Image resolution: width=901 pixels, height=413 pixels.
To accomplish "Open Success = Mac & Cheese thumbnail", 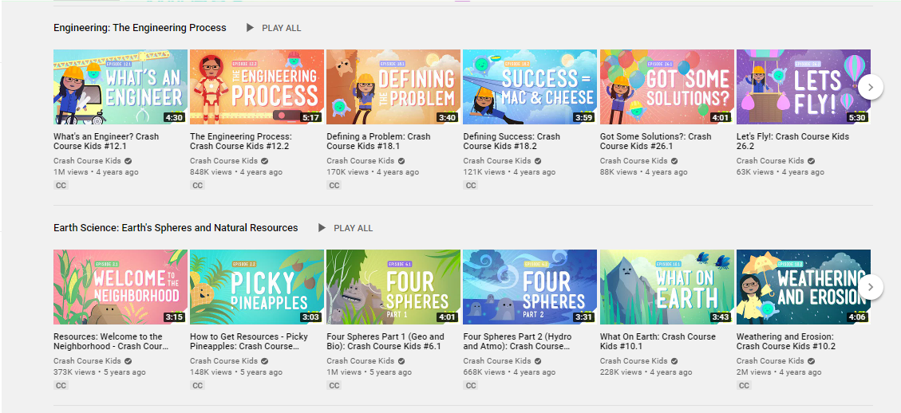I will pos(530,87).
